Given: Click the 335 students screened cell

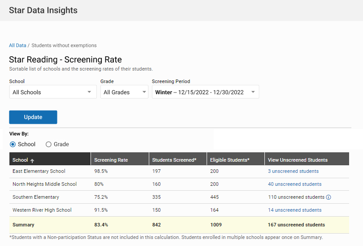Looking at the screenshot, I should click(156, 197).
